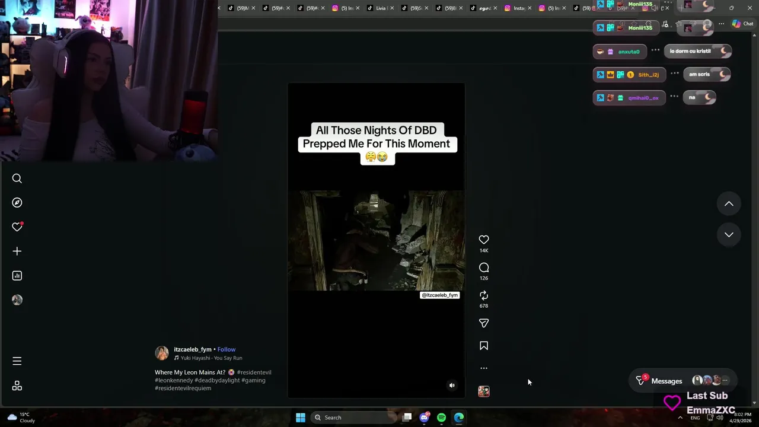Like the reel with the heart icon
The image size is (759, 427).
click(x=484, y=240)
